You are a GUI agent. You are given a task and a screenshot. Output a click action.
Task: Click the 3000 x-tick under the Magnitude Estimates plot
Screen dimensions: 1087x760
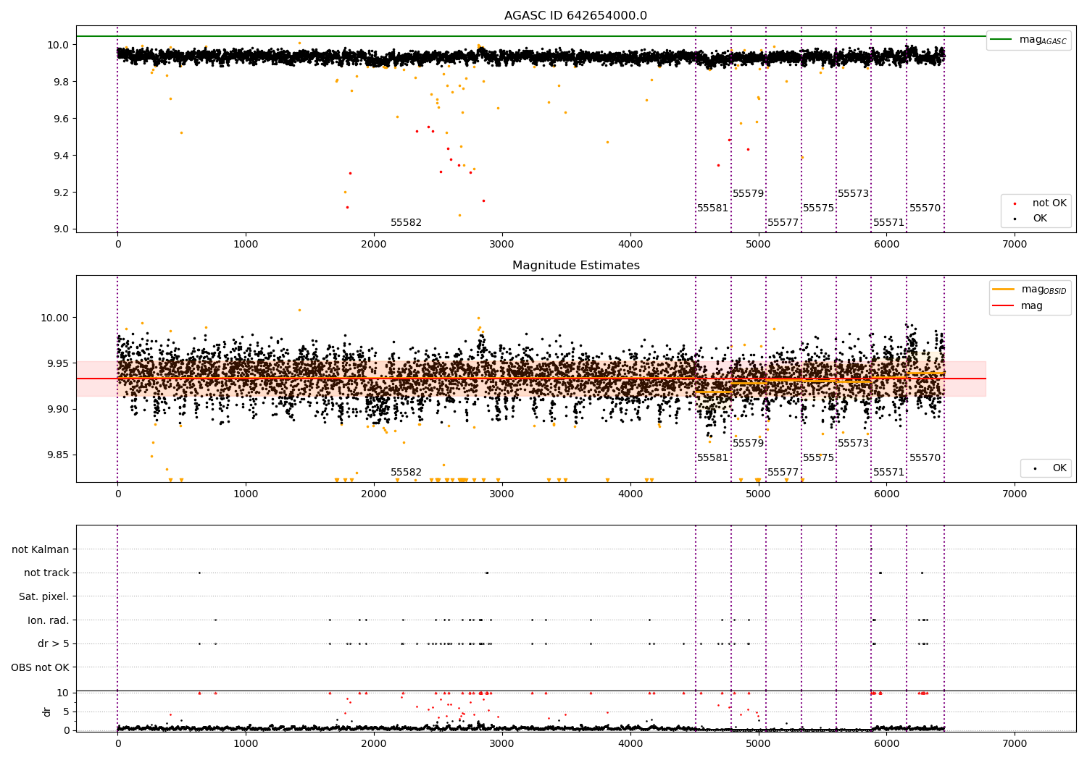502,494
